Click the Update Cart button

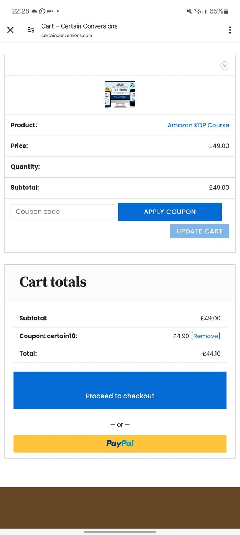click(x=199, y=231)
